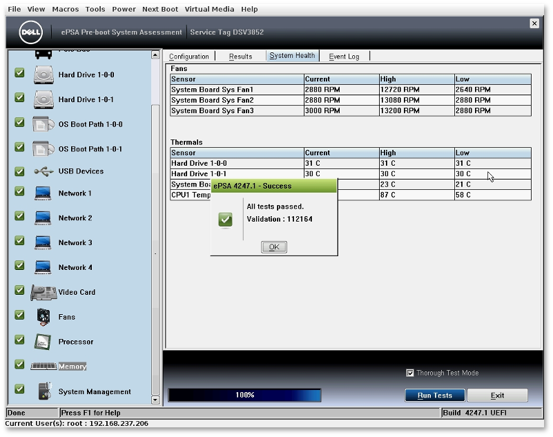
Task: Toggle the OS Boot Path 1-0-0 checkbox
Action: coord(20,122)
